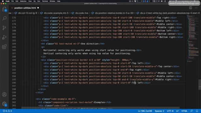Click 'Examples' heading text on line 202
201x113 pixels.
coord(100,102)
